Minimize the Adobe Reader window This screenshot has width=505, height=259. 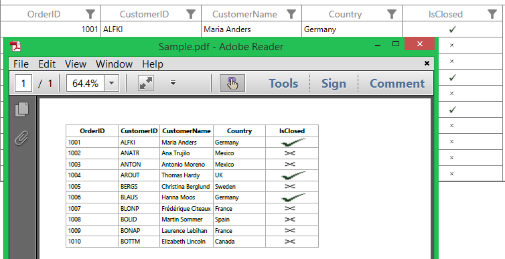pos(378,46)
